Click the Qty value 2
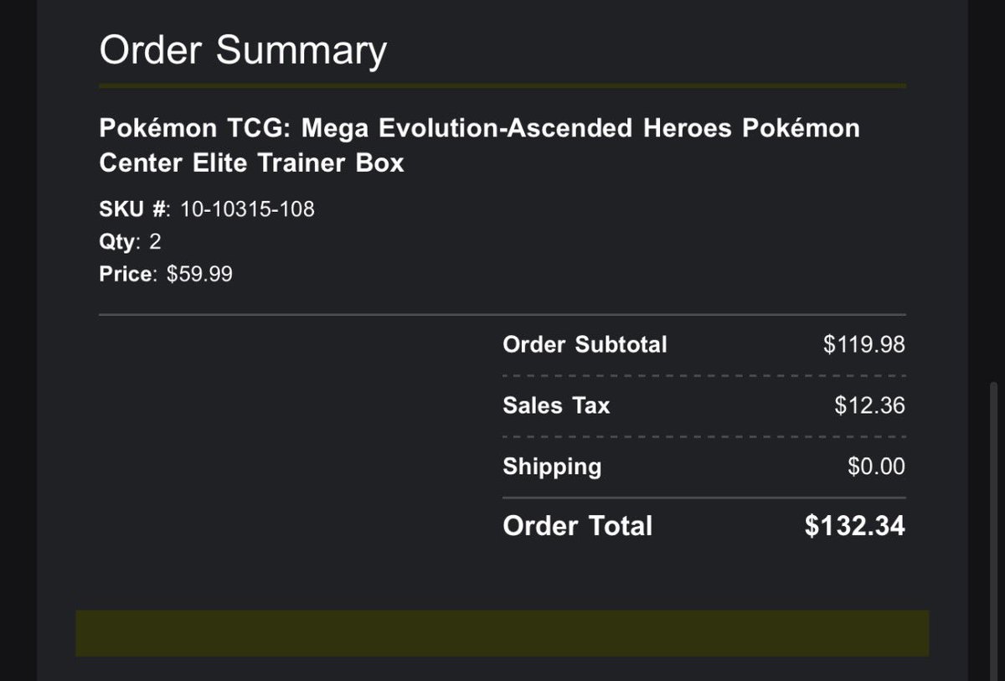 (155, 242)
